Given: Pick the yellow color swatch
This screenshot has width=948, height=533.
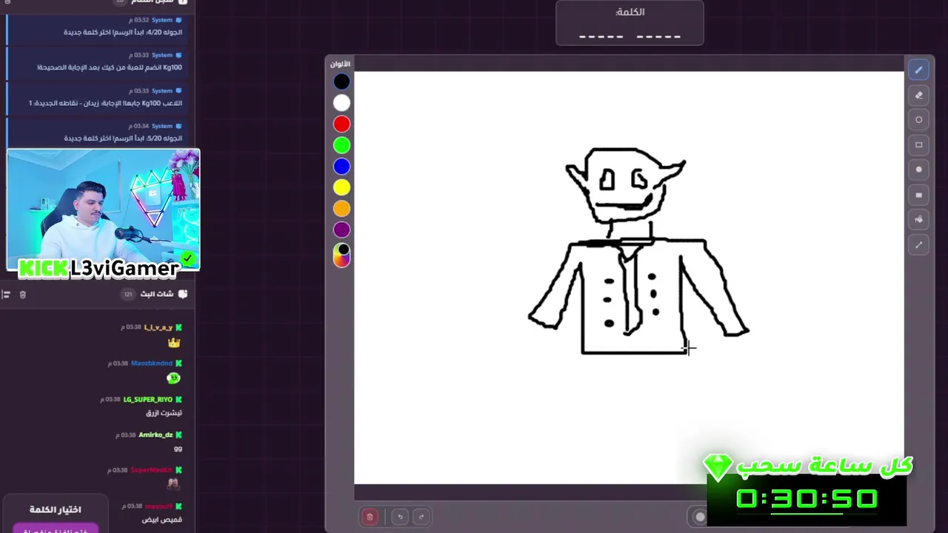Looking at the screenshot, I should [341, 187].
